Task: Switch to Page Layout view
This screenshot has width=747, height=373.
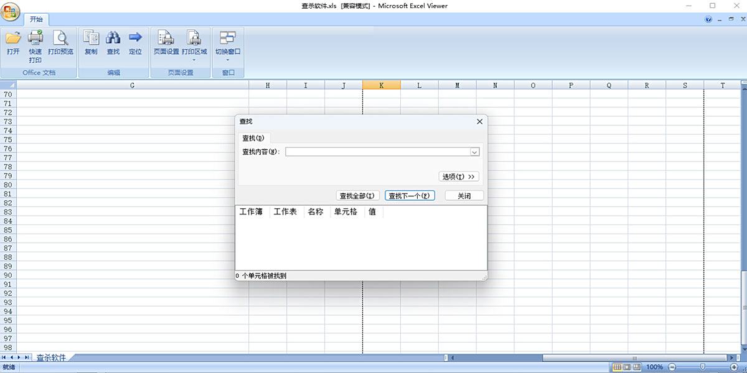Action: pos(627,367)
